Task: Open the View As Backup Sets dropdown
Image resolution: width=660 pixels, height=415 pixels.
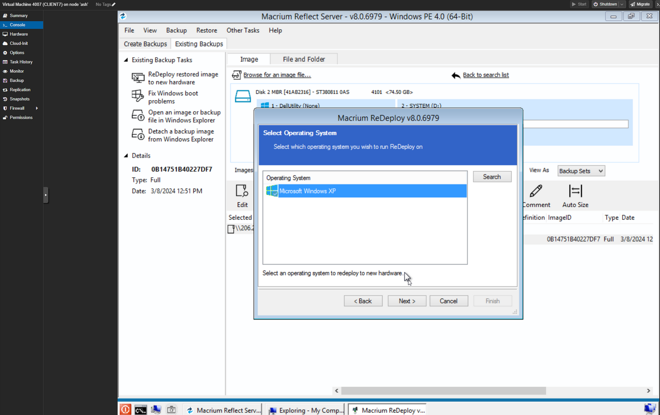Action: click(x=581, y=171)
